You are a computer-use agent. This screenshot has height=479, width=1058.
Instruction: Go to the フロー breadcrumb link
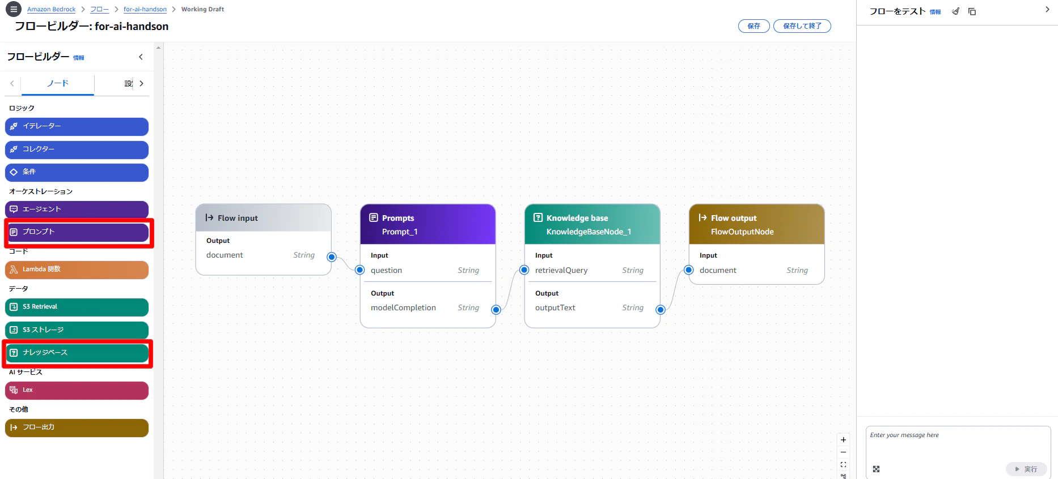click(x=99, y=9)
